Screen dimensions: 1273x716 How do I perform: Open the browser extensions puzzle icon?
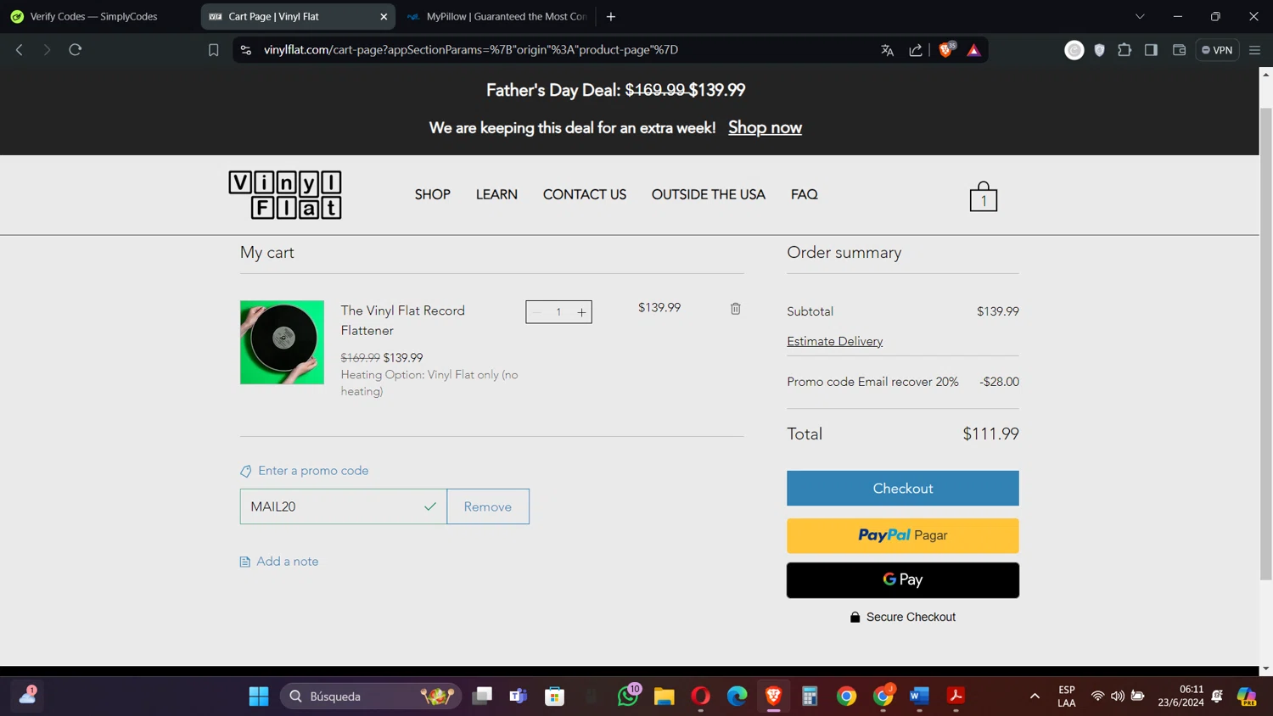pyautogui.click(x=1124, y=50)
